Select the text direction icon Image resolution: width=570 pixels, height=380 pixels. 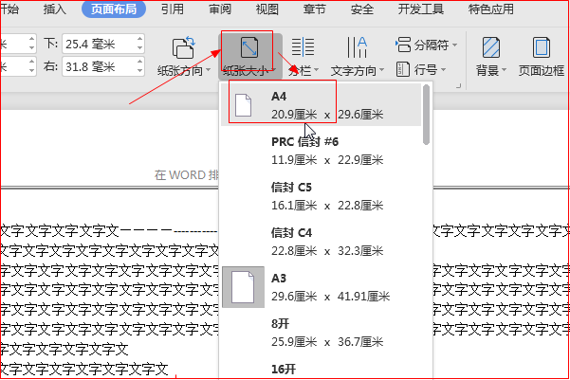pyautogui.click(x=357, y=47)
